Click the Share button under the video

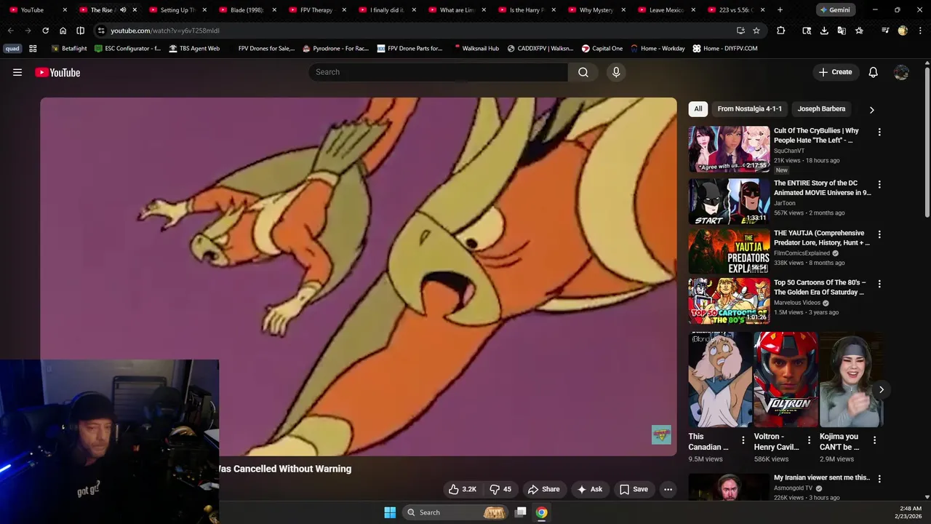[543, 489]
